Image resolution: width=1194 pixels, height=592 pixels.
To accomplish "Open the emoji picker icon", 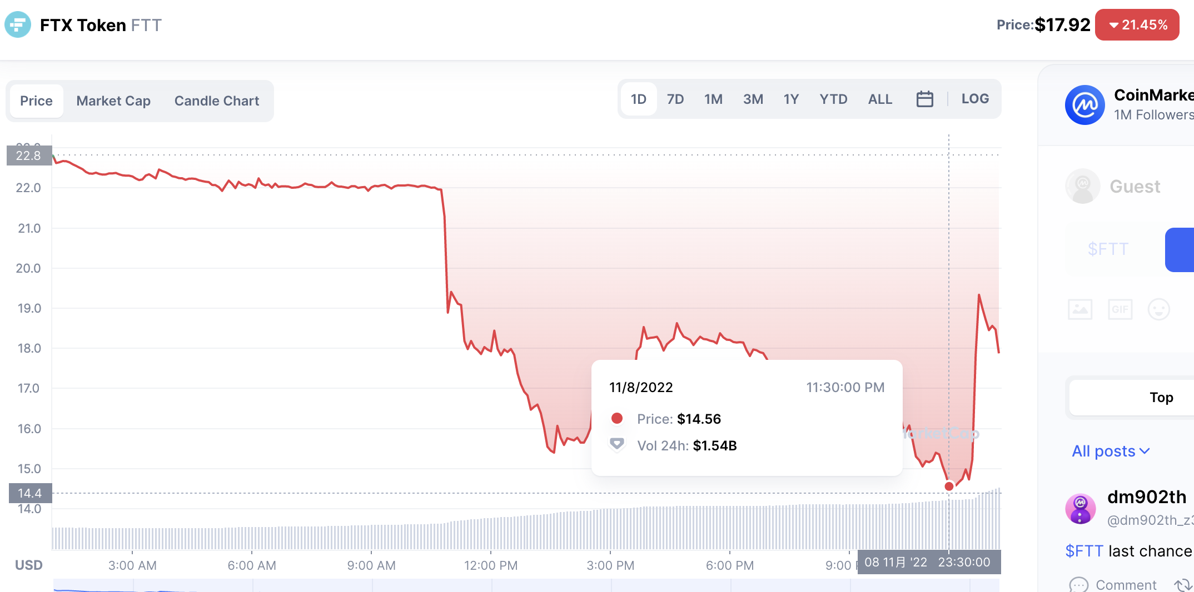I will [1158, 309].
